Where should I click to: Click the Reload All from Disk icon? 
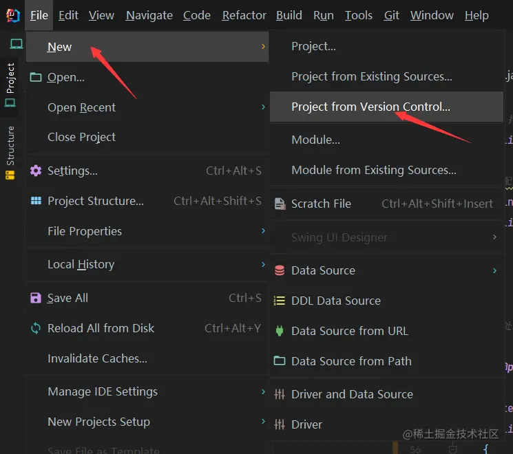click(x=36, y=328)
